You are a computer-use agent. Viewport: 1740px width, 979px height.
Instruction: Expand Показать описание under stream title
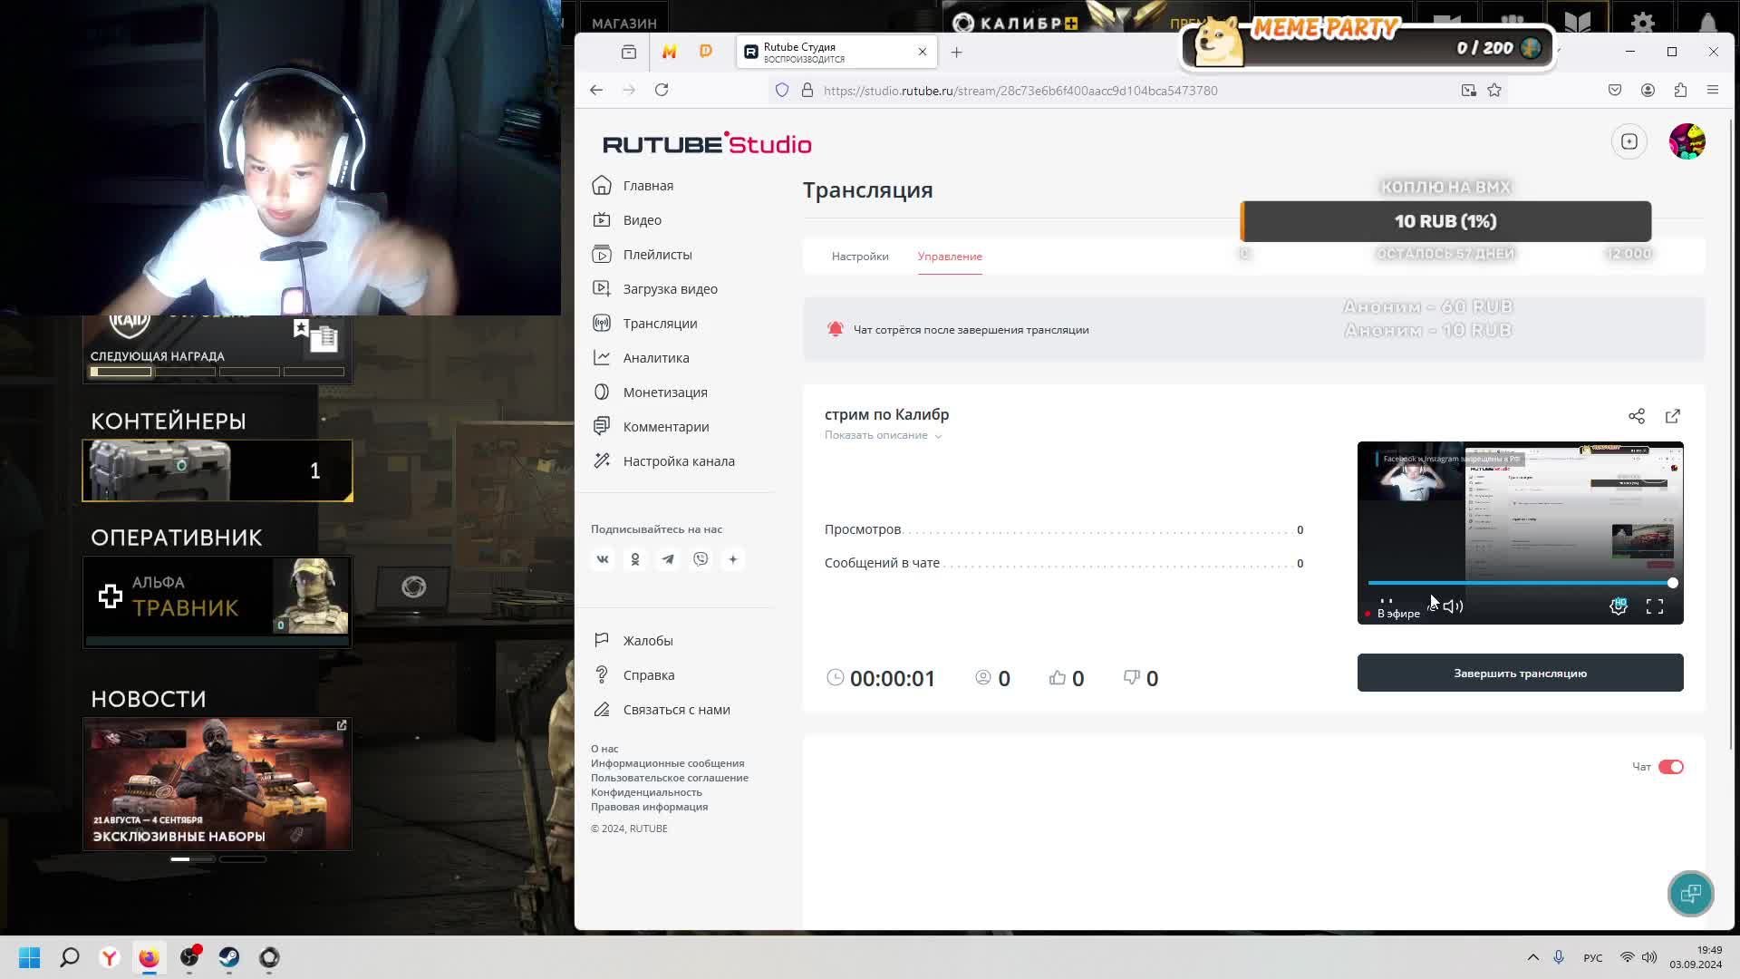882,435
